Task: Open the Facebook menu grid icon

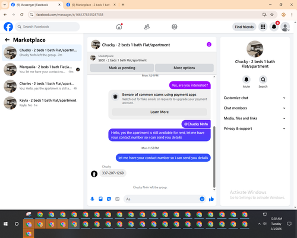Action: (x=263, y=27)
